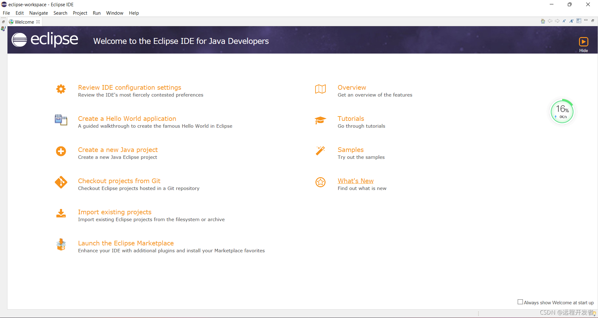
Task: Click Git repository checkout description text
Action: (x=139, y=188)
